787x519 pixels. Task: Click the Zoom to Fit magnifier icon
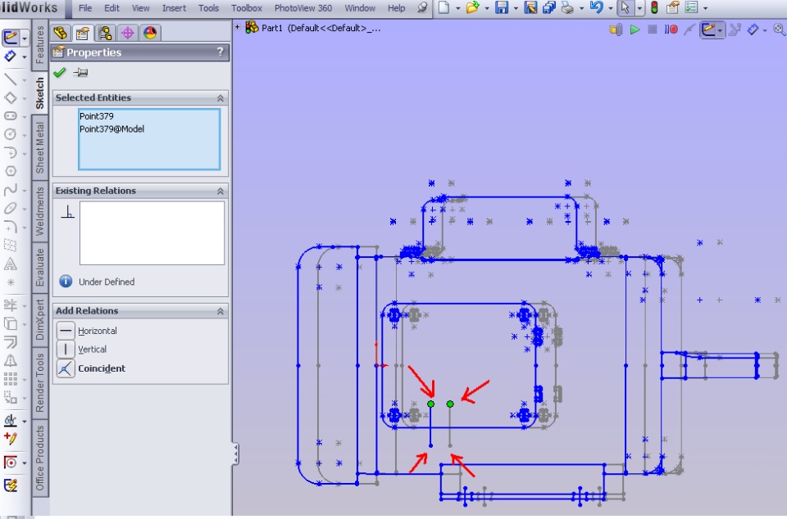780,30
